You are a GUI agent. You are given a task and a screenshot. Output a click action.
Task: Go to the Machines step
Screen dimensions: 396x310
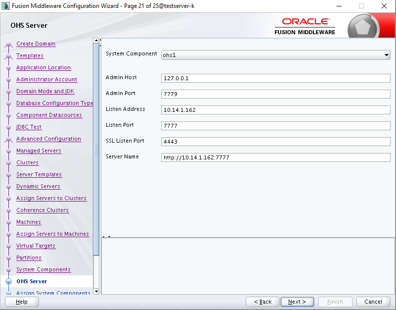pos(29,222)
